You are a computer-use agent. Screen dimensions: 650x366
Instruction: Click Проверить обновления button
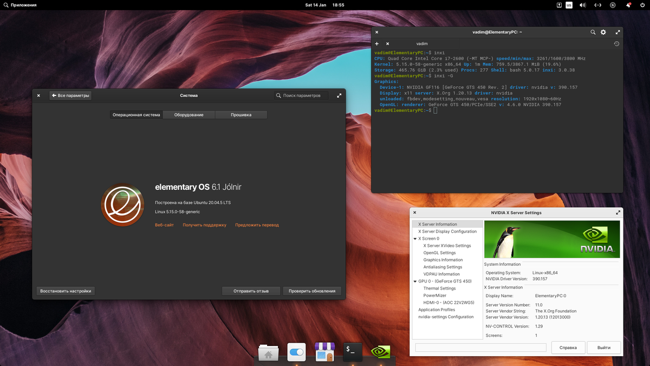click(312, 291)
